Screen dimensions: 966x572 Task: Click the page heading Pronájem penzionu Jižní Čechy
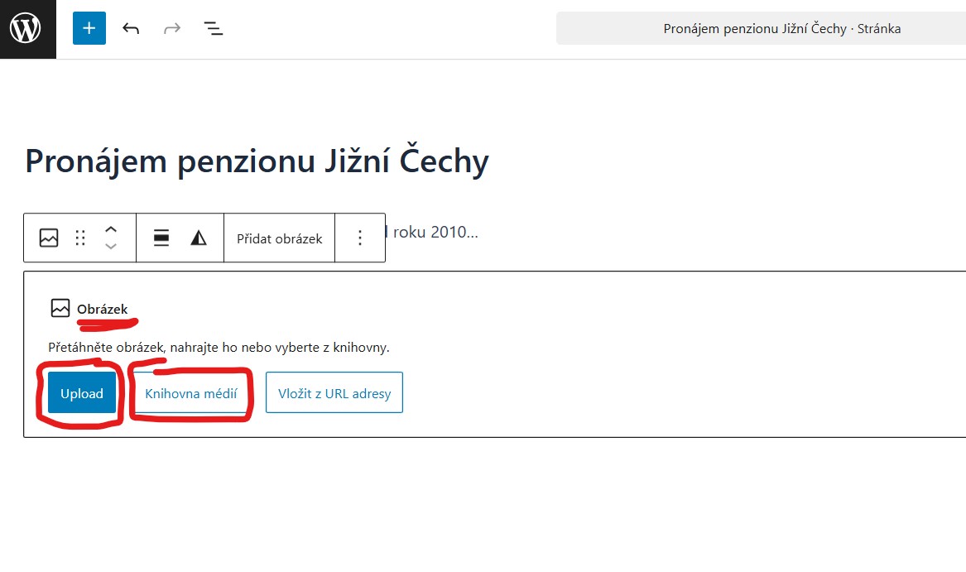click(x=257, y=161)
